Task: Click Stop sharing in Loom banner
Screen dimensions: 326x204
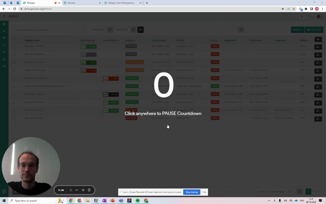Action: coord(192,192)
